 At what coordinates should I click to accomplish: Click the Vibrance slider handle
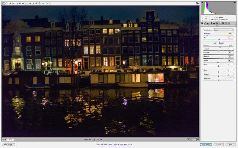[218, 76]
